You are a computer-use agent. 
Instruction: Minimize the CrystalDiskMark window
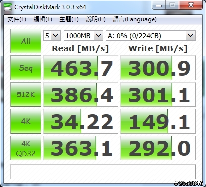pos(158,5)
